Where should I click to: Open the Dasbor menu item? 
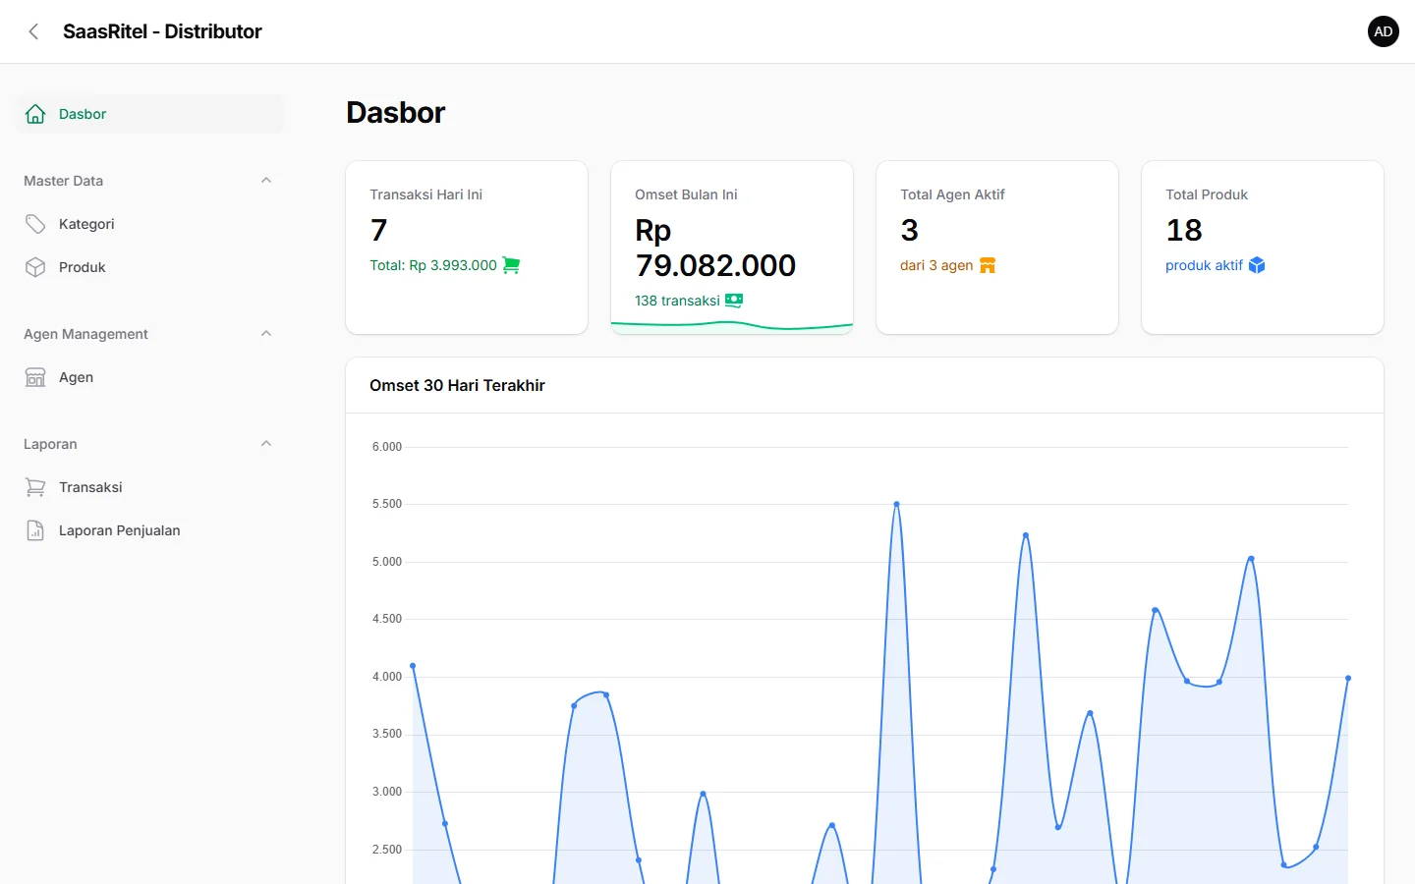click(149, 114)
